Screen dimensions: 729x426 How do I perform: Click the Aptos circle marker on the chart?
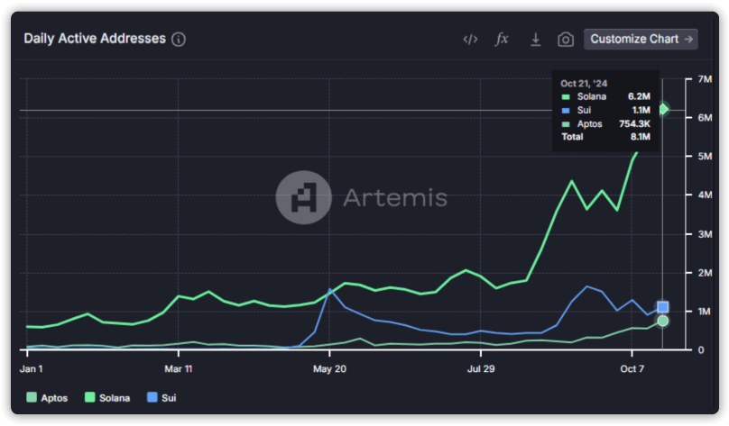(x=663, y=321)
